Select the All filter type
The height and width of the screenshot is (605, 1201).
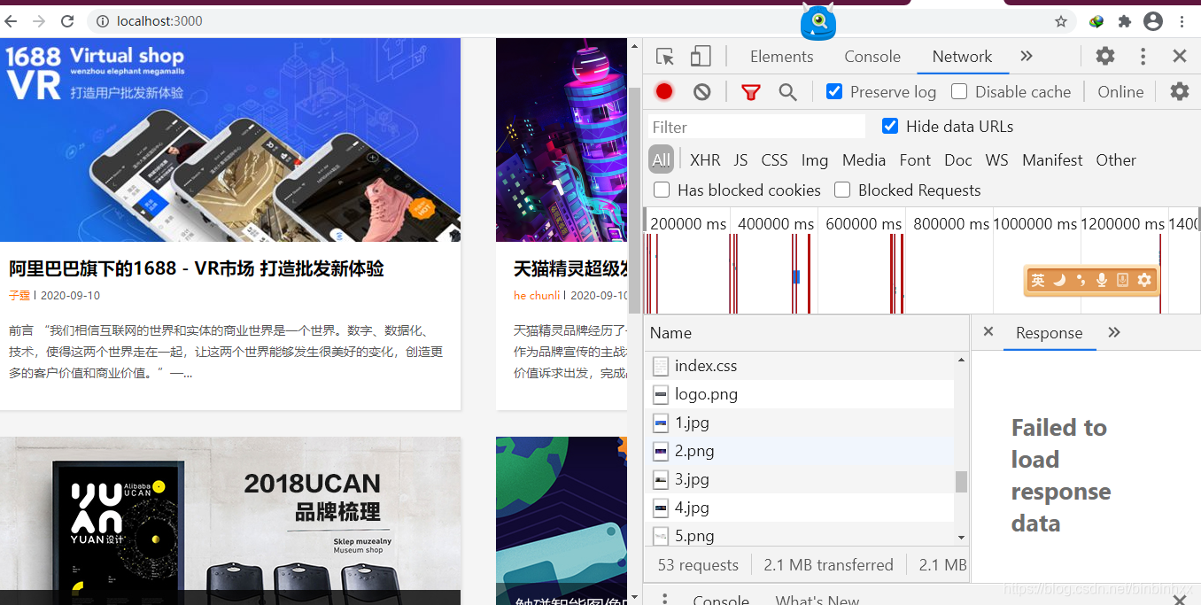tap(662, 160)
